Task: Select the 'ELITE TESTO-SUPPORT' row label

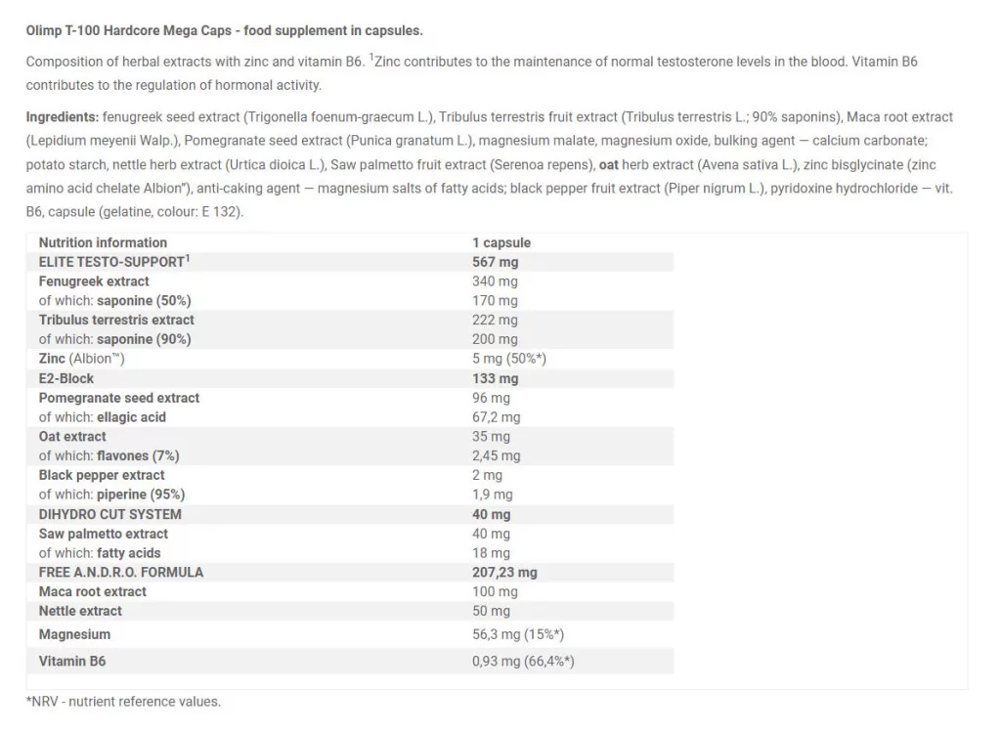Action: pyautogui.click(x=113, y=262)
